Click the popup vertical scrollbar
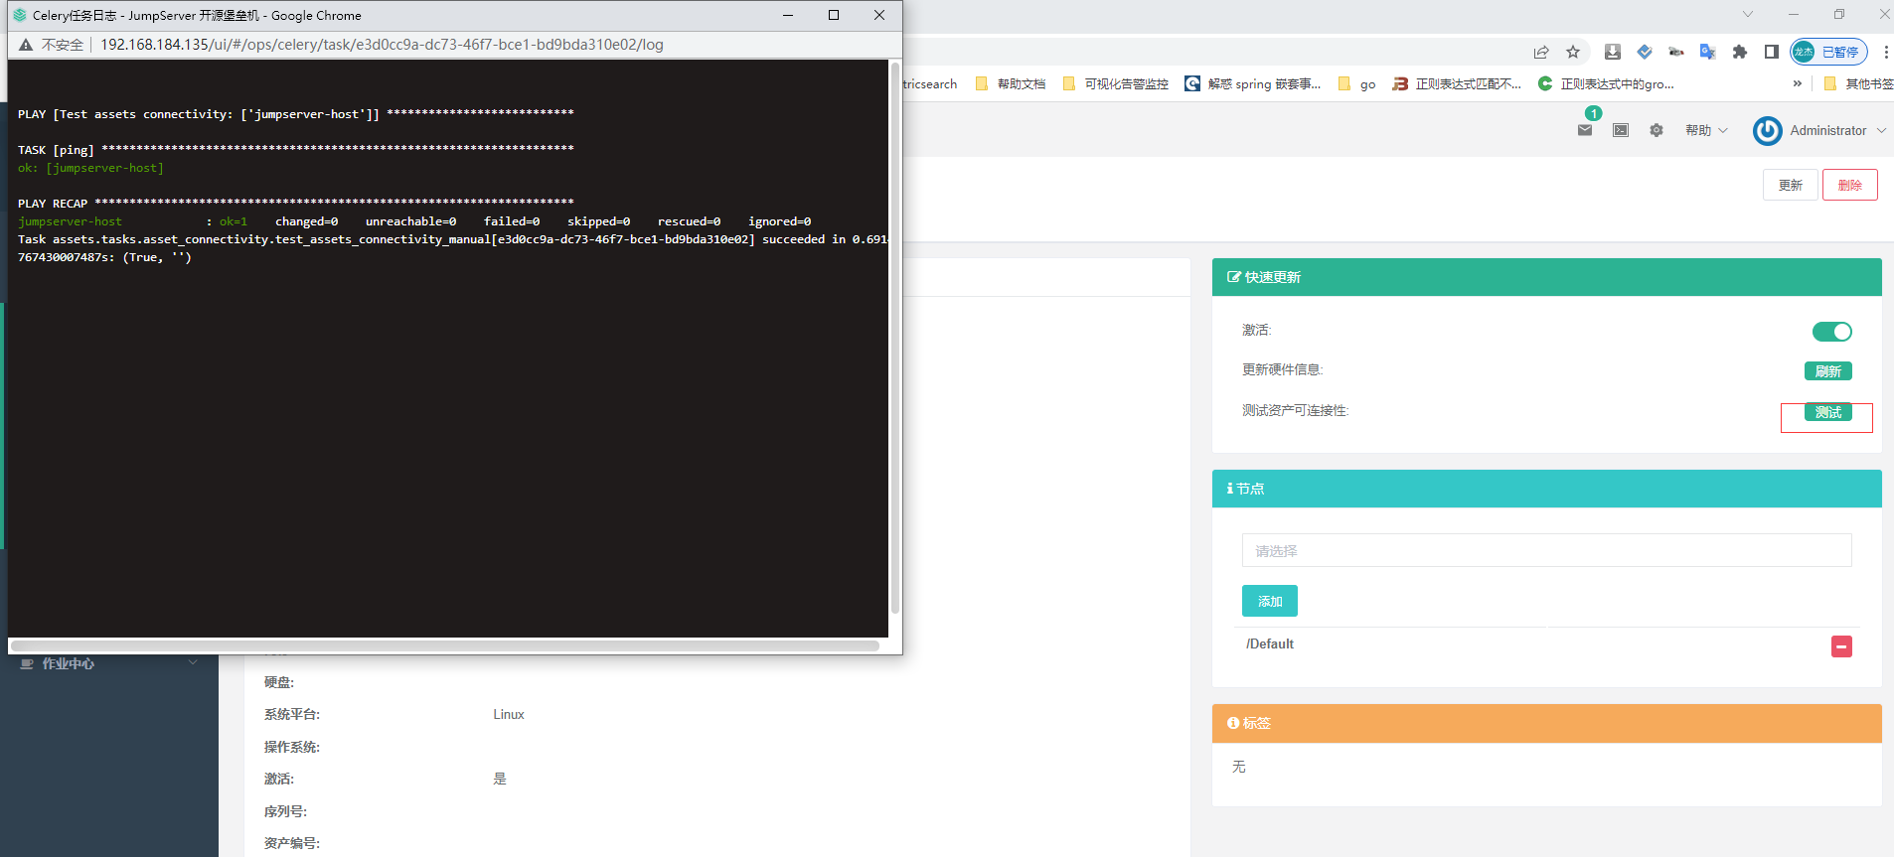The height and width of the screenshot is (857, 1894). [x=894, y=338]
